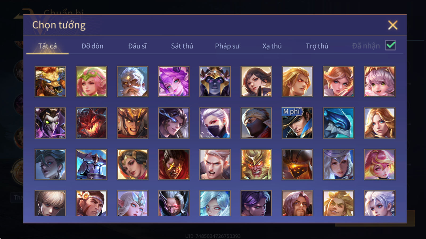
Task: Pick the hero tagged M phí
Action: click(x=297, y=123)
